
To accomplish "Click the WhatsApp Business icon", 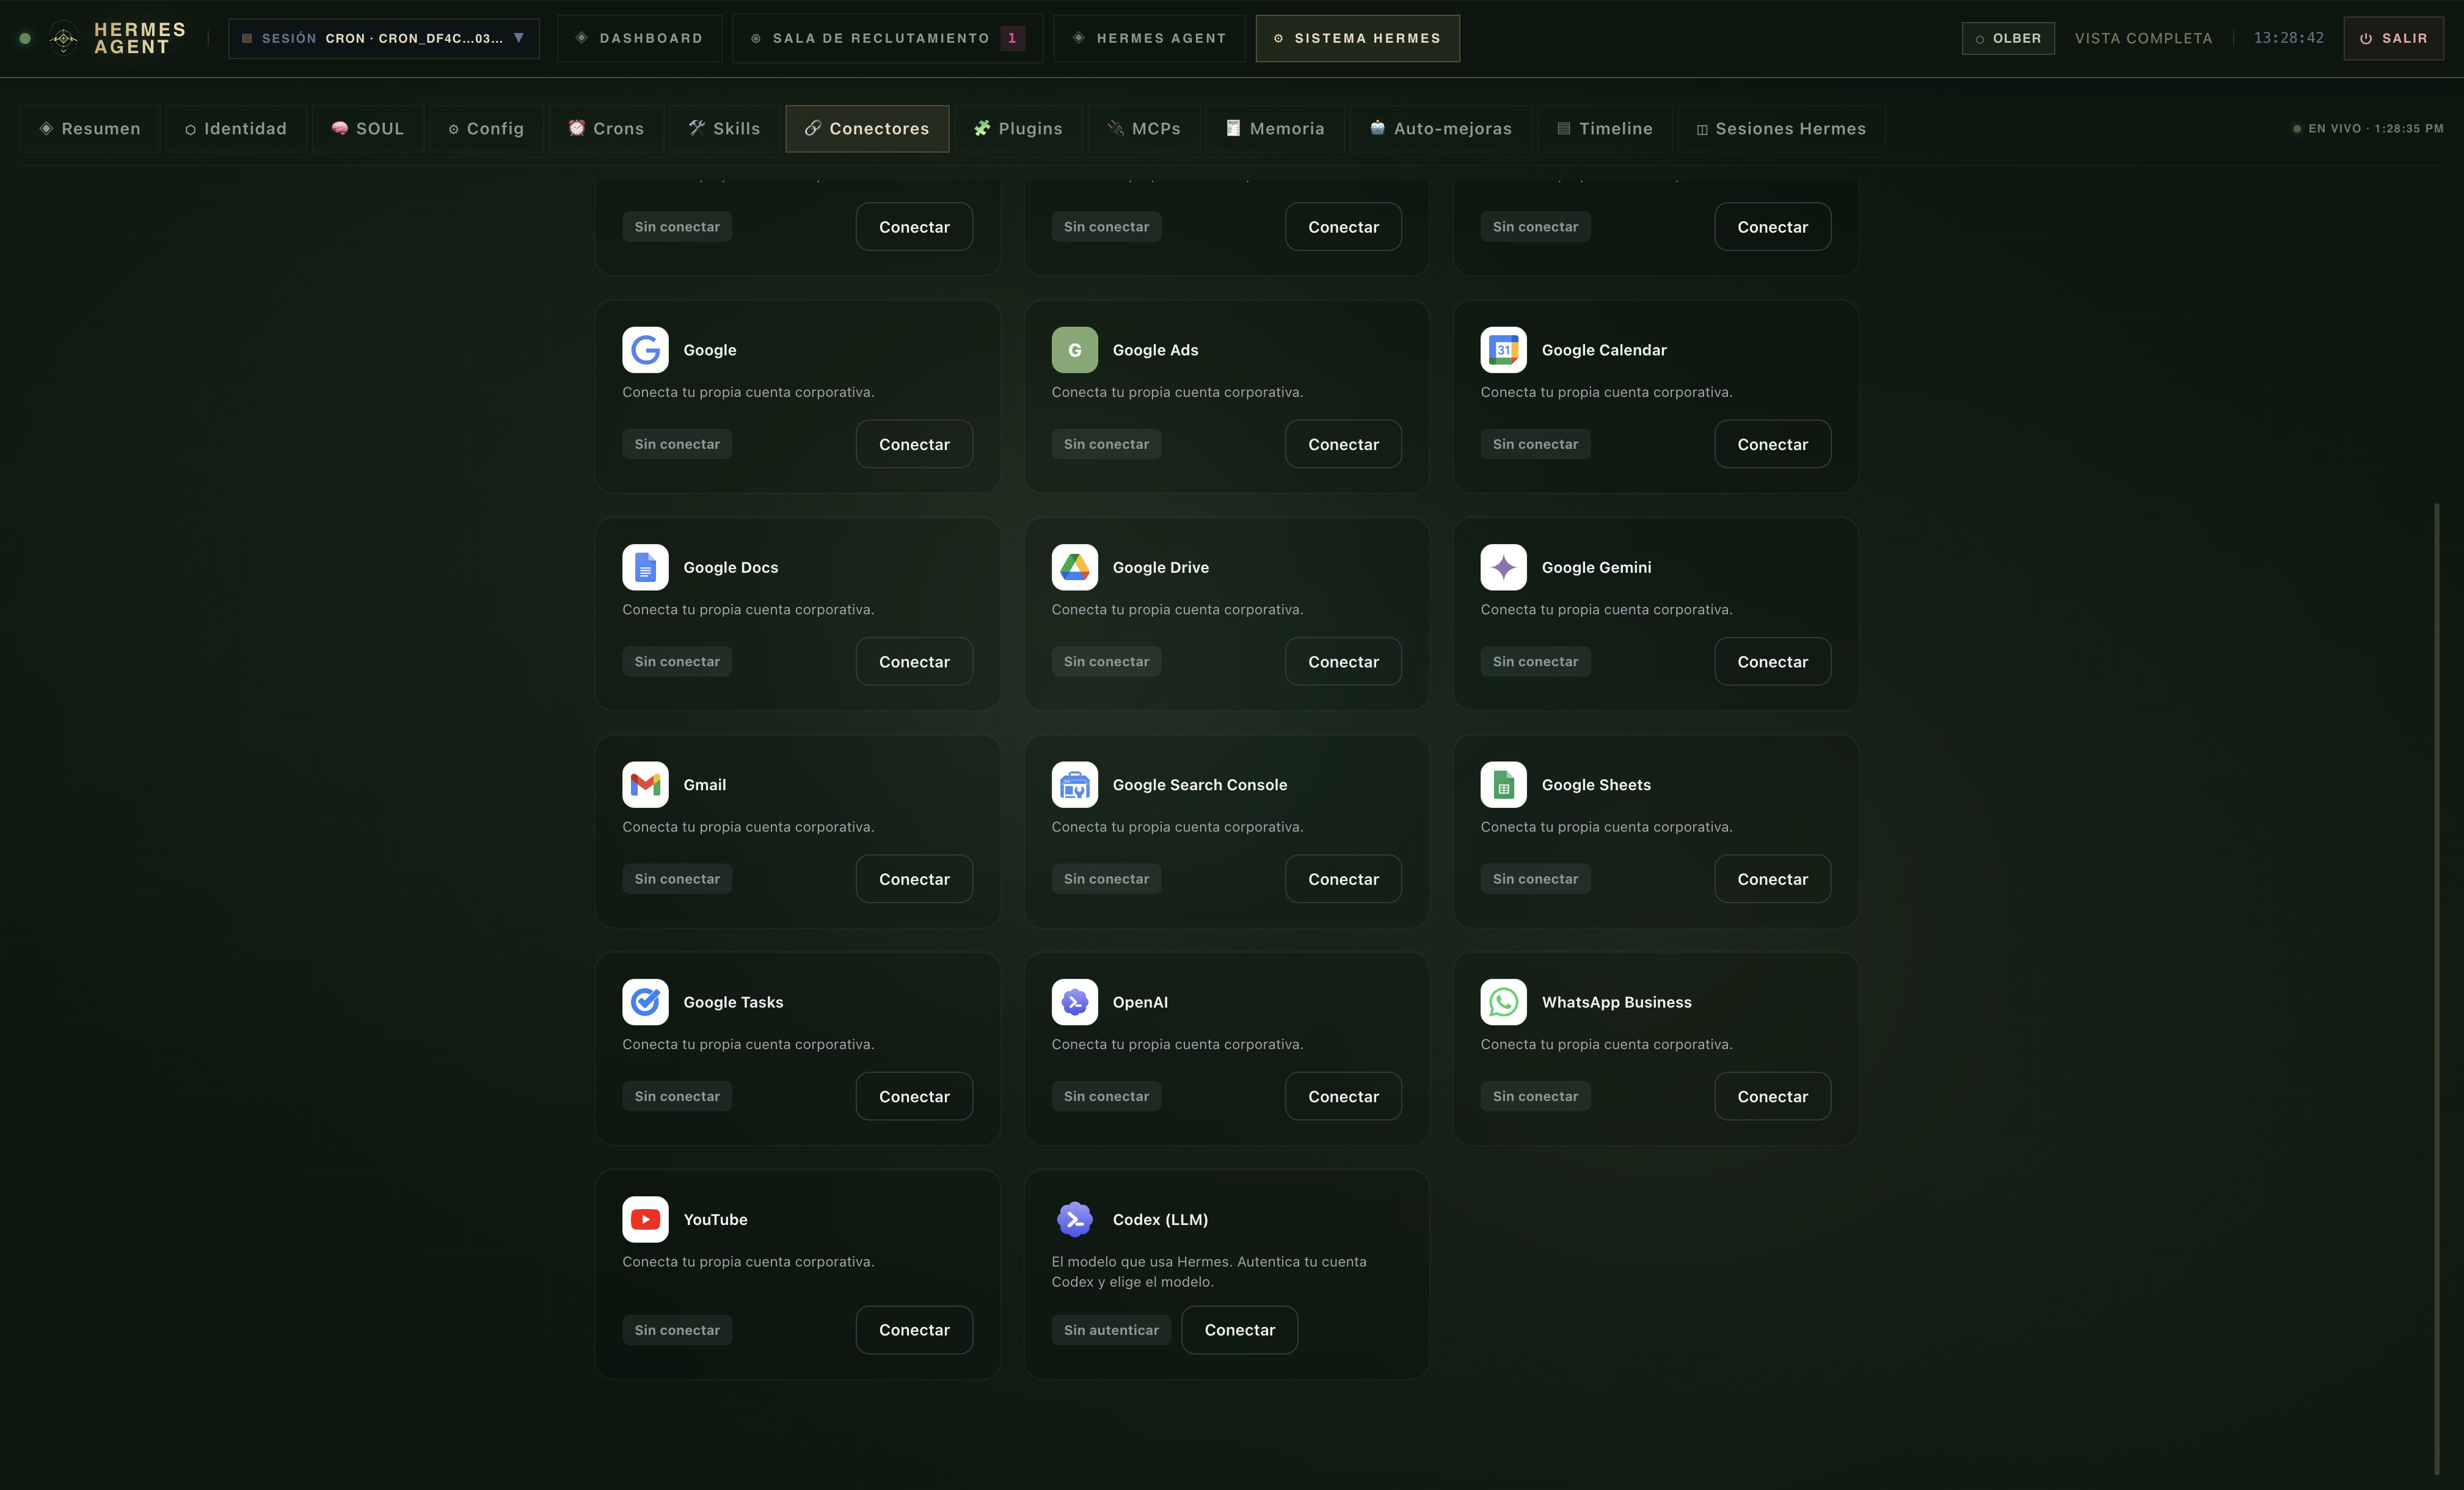I will coord(1503,1002).
